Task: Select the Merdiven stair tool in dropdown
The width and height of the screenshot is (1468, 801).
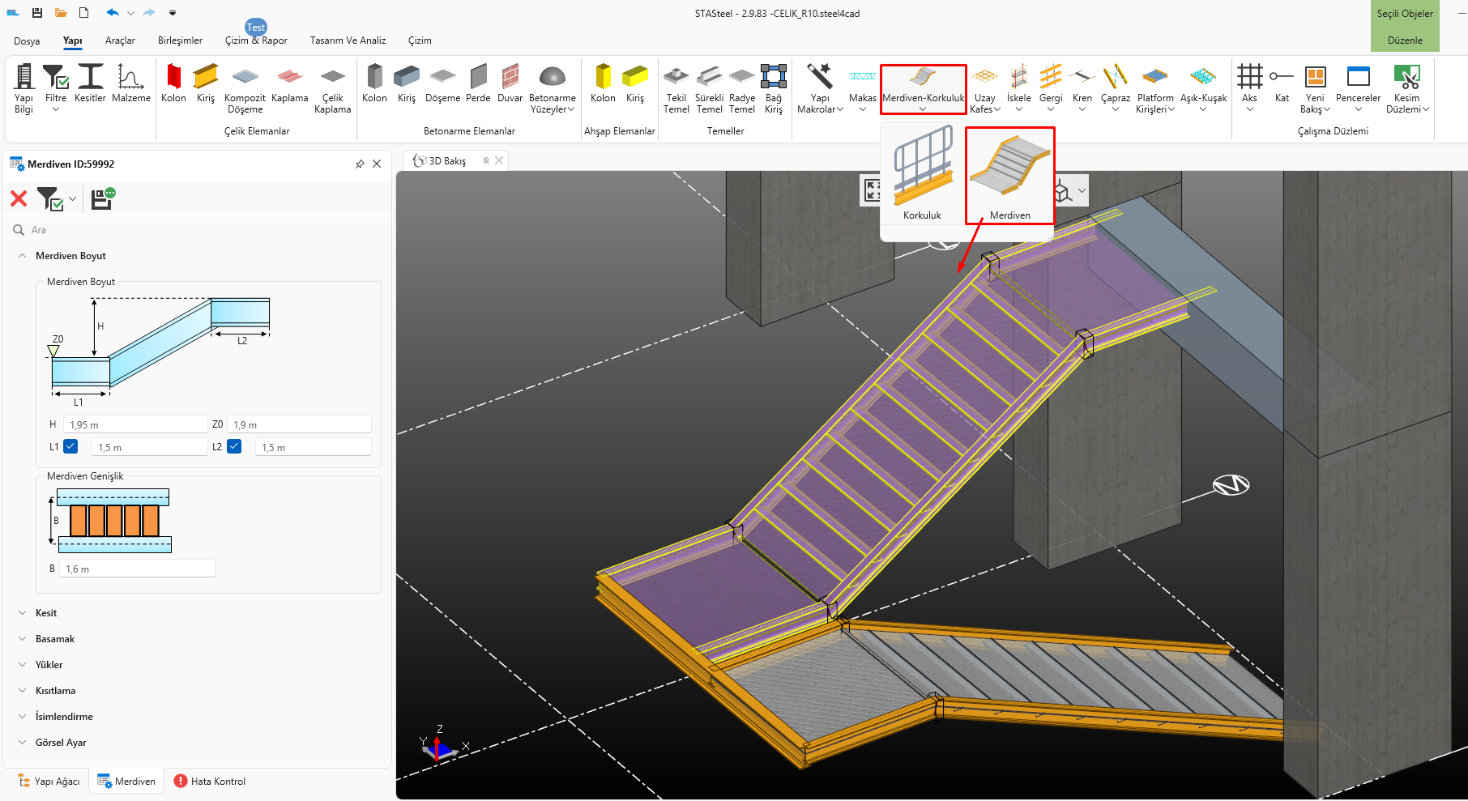Action: [x=1009, y=175]
